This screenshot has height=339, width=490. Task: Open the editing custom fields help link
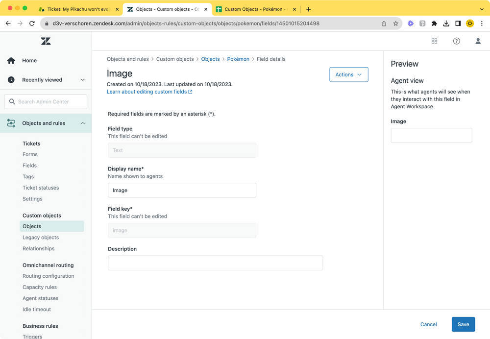(147, 92)
